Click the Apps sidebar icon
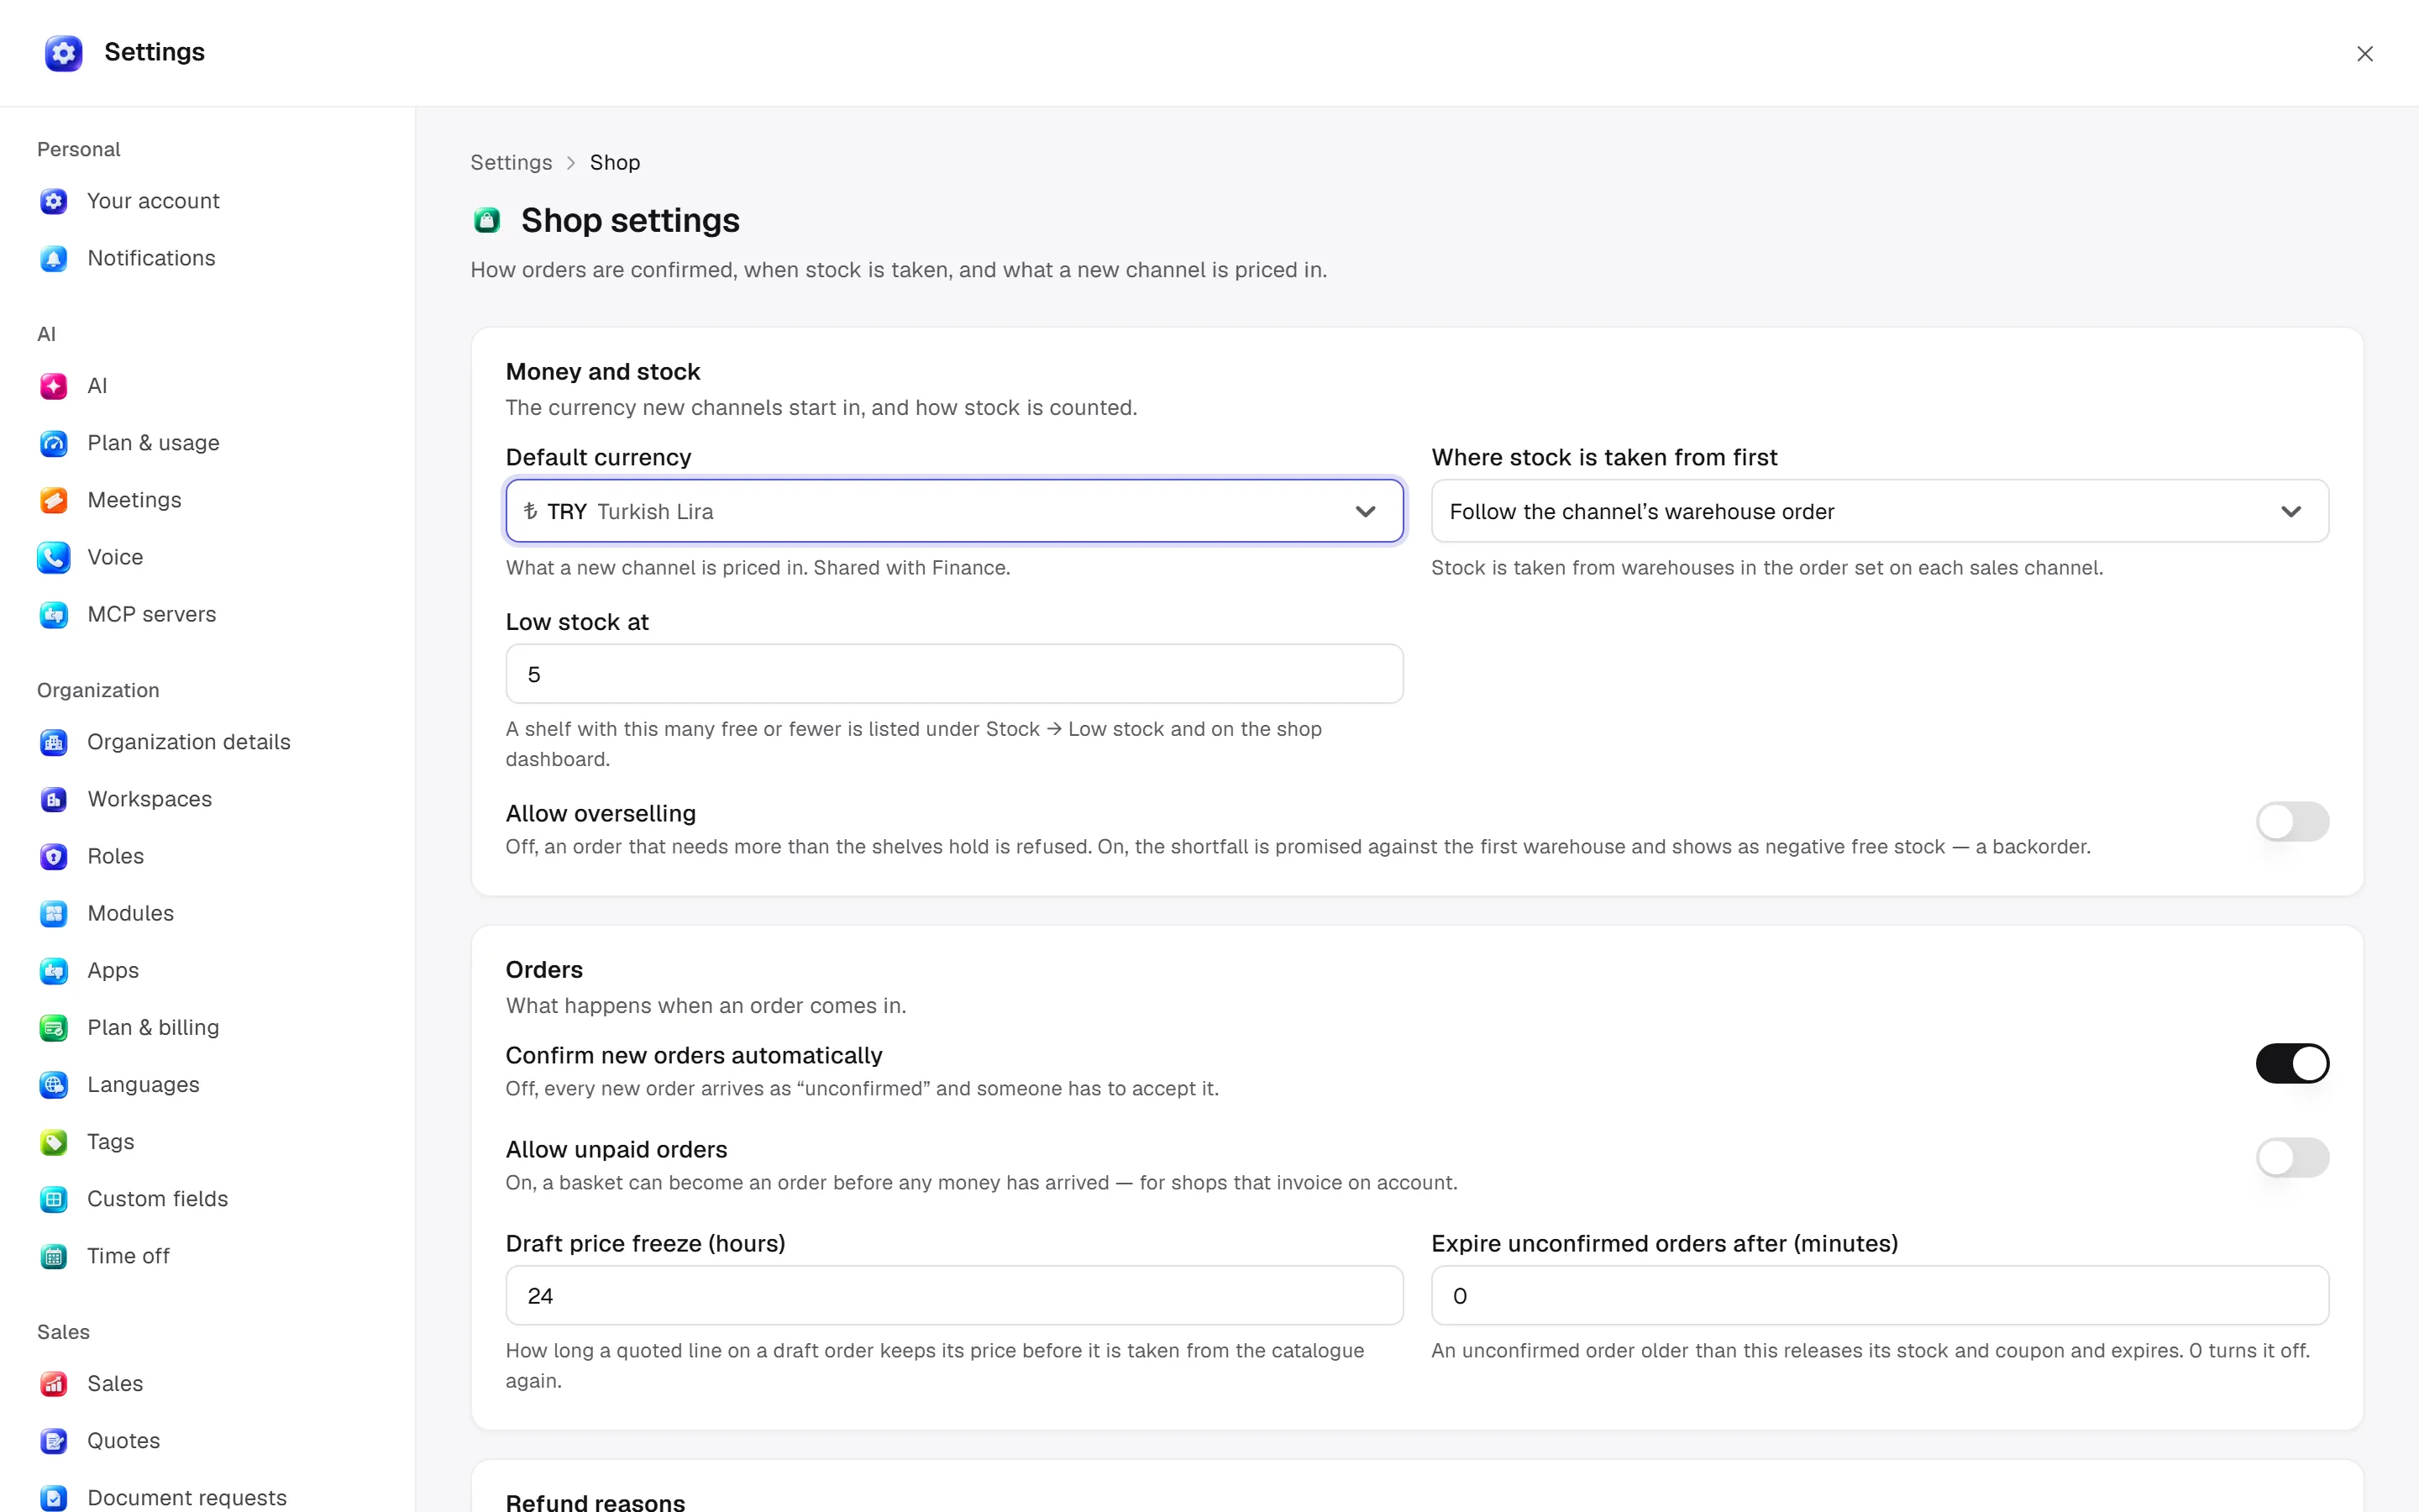The width and height of the screenshot is (2419, 1512). 54,970
